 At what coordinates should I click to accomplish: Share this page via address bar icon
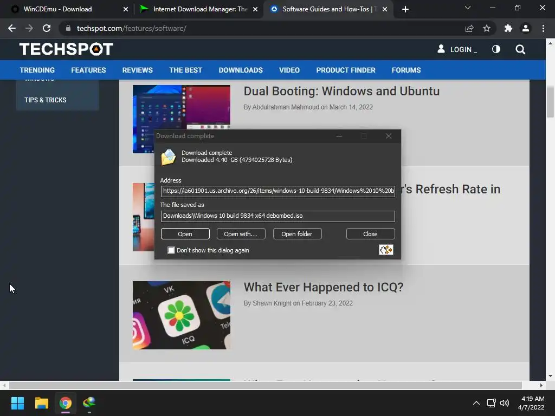click(469, 28)
